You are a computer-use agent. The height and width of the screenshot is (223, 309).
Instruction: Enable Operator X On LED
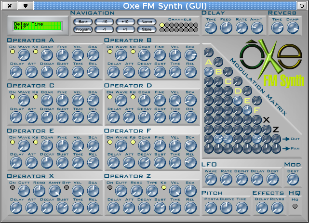tap(13, 187)
